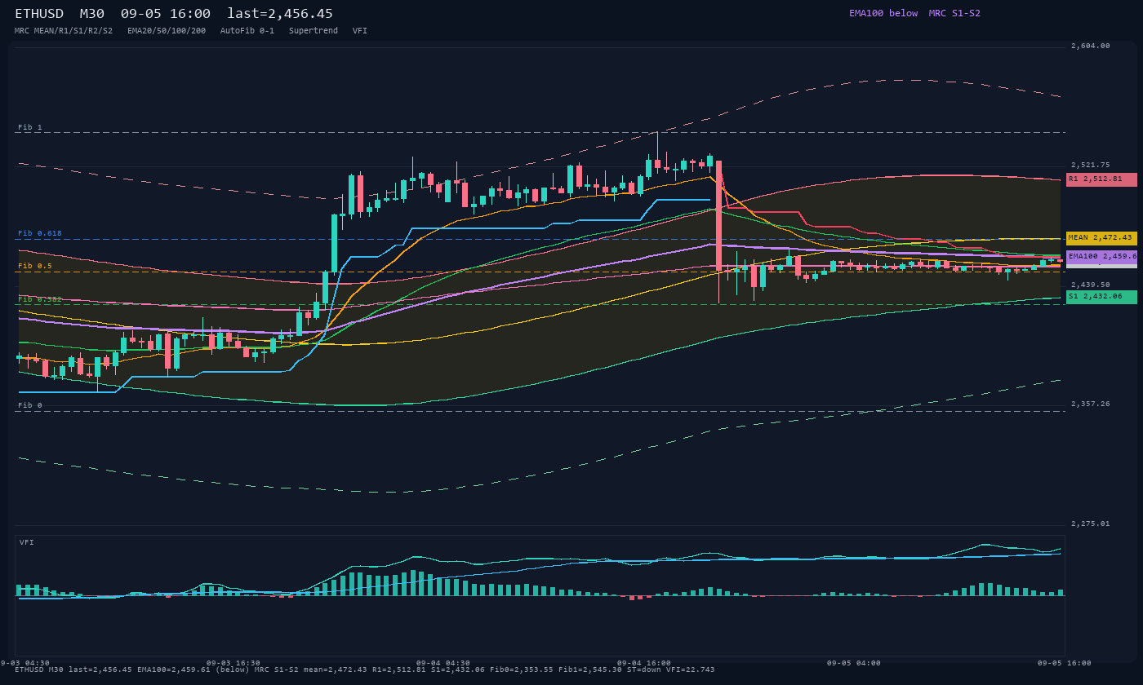The image size is (1143, 685).
Task: Click the '09-05 04:00' time axis label
Action: [x=854, y=663]
